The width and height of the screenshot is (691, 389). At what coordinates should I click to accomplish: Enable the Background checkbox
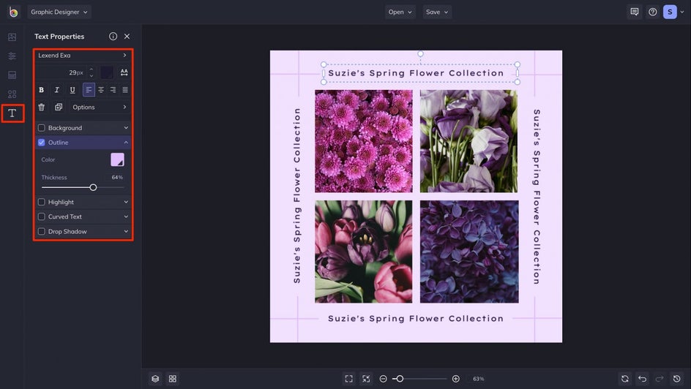point(42,128)
